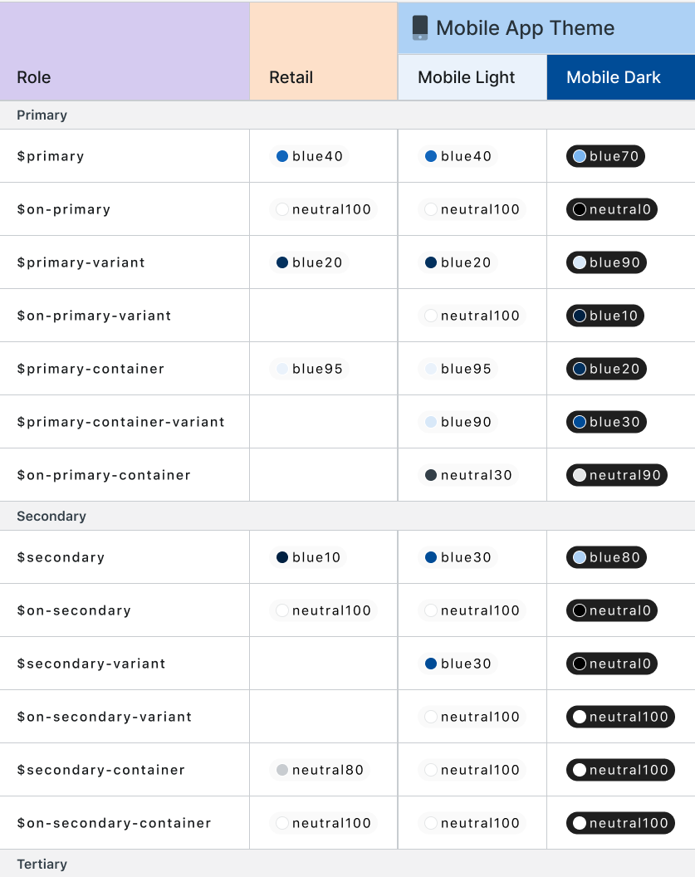This screenshot has width=695, height=877.
Task: Click the Retail column header
Action: tap(291, 77)
